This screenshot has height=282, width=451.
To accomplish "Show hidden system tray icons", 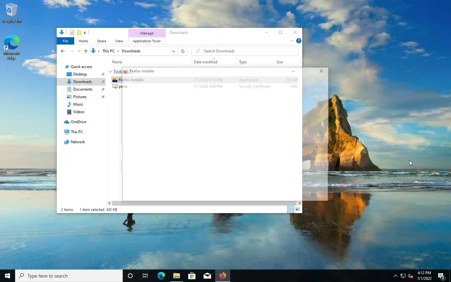I will [x=395, y=276].
